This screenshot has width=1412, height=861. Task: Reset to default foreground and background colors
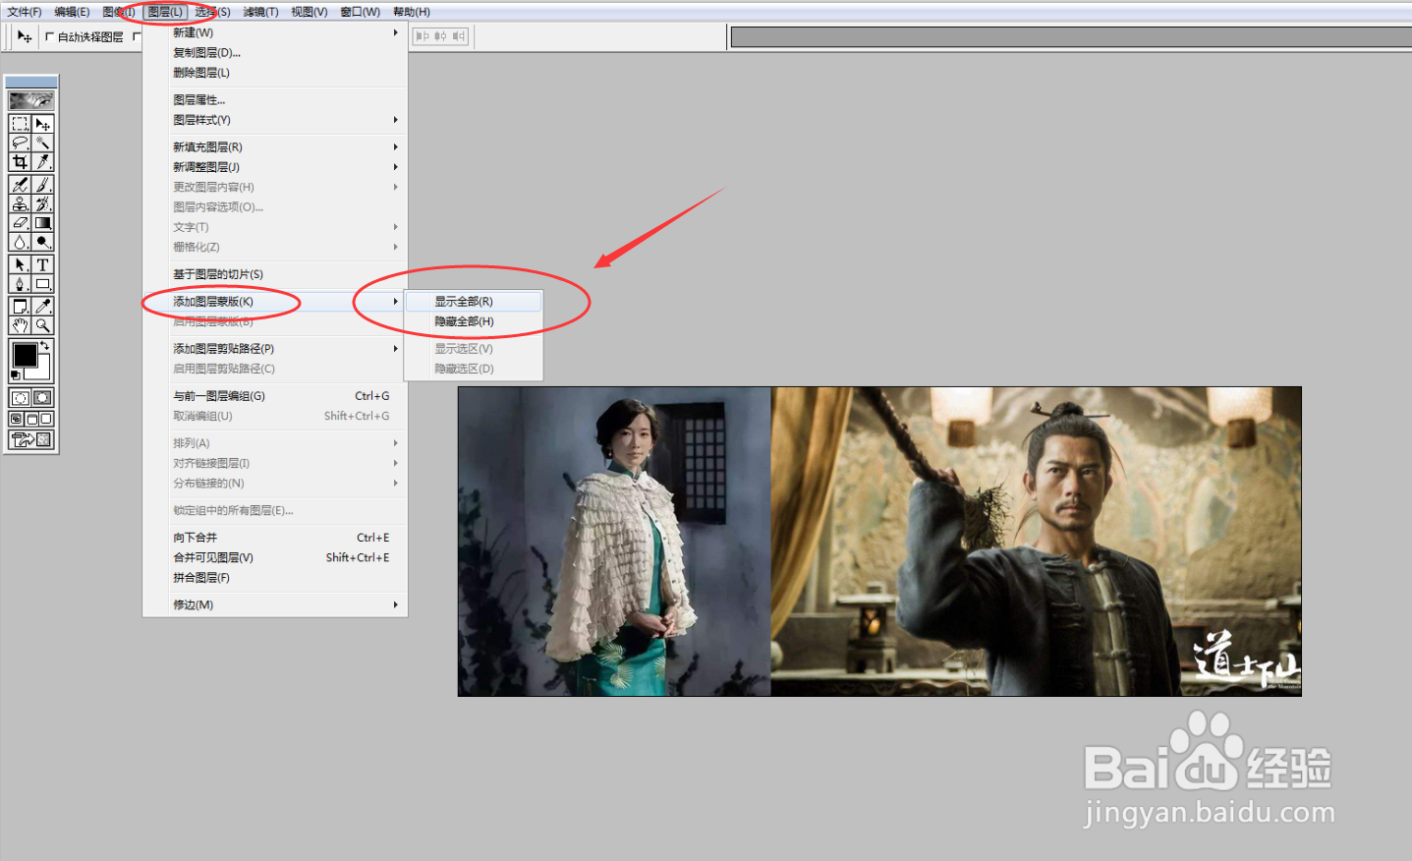click(x=16, y=375)
